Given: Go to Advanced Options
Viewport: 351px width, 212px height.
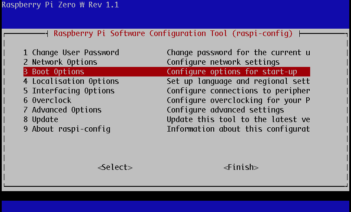Looking at the screenshot, I should 62,110.
